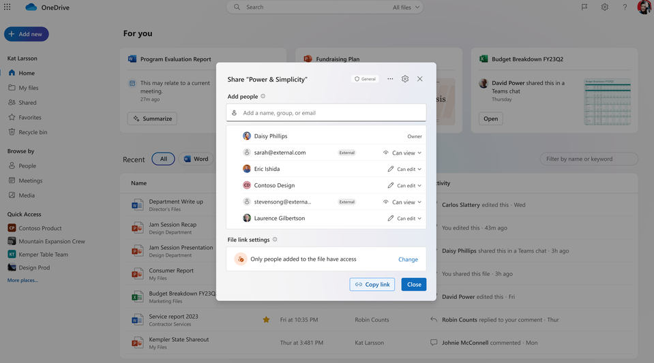Open Can edit dropdown for Eric Ishida

click(x=404, y=169)
